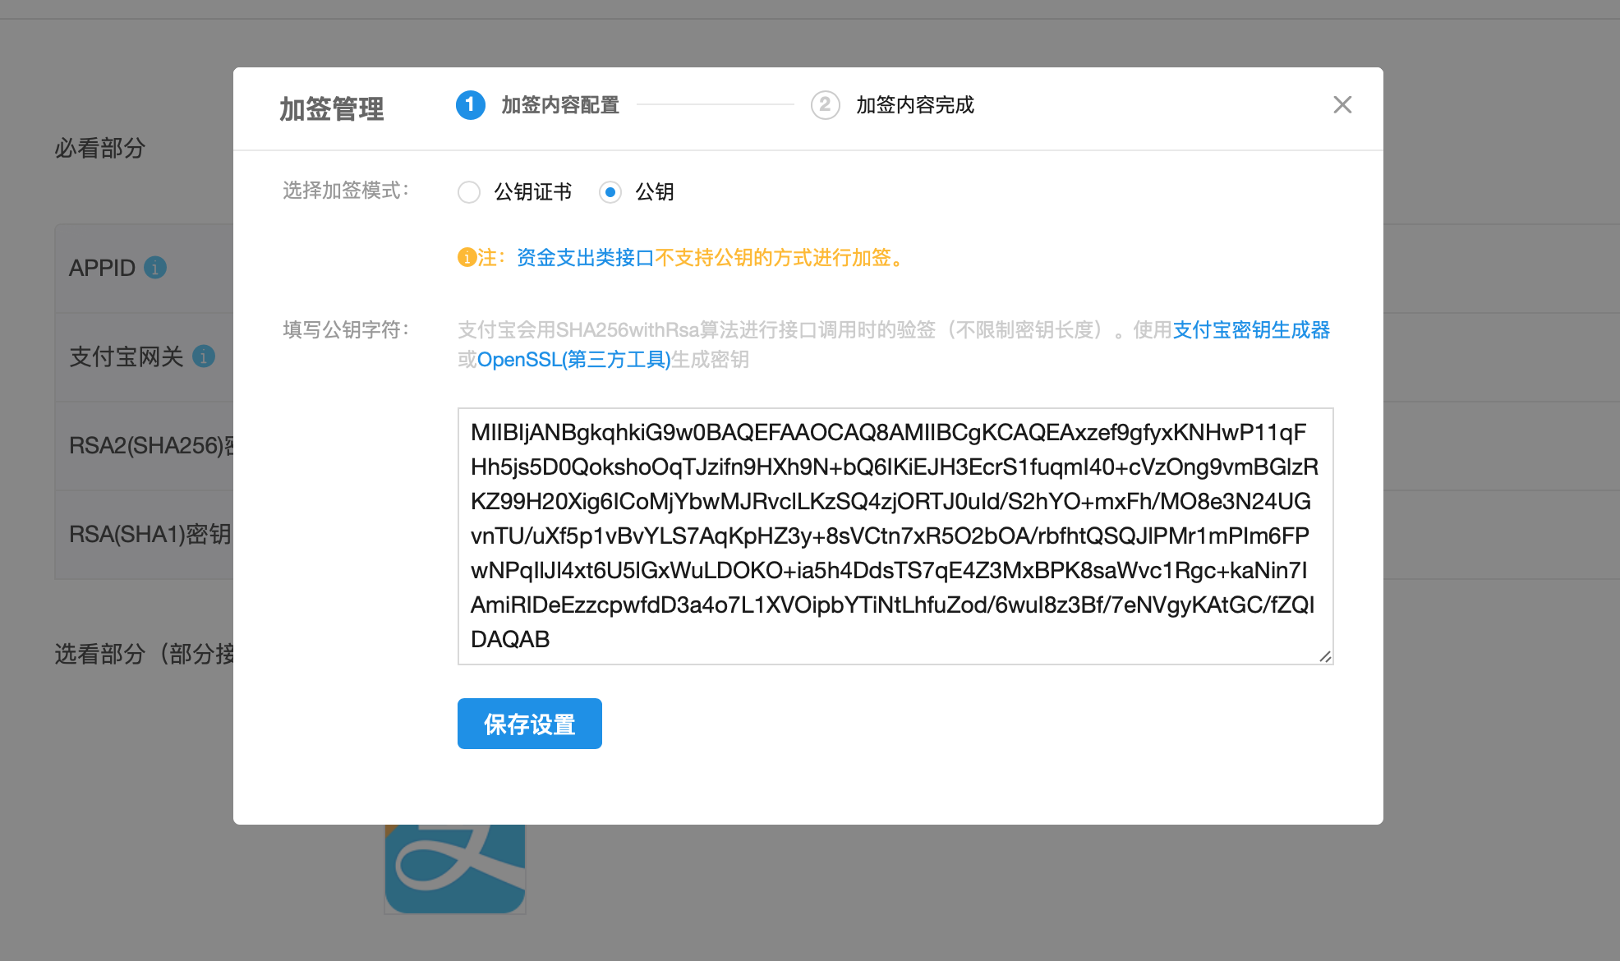
Task: Click the 加签管理 dialog title
Action: (332, 109)
